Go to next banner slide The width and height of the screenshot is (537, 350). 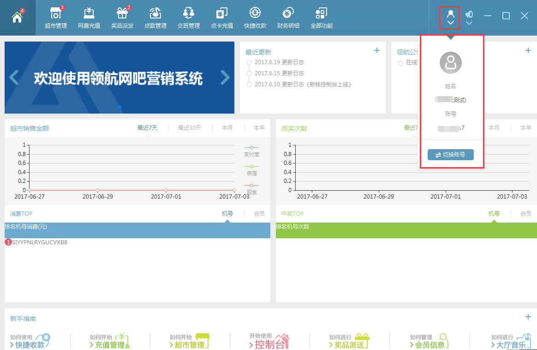(x=225, y=78)
